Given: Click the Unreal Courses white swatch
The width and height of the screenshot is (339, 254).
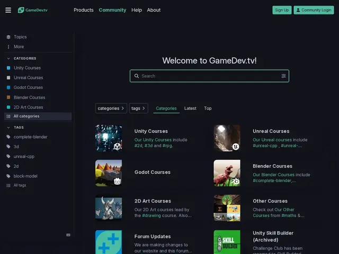Looking at the screenshot, I should (8, 78).
